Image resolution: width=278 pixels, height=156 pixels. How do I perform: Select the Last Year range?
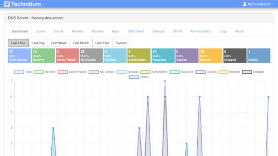tap(102, 43)
